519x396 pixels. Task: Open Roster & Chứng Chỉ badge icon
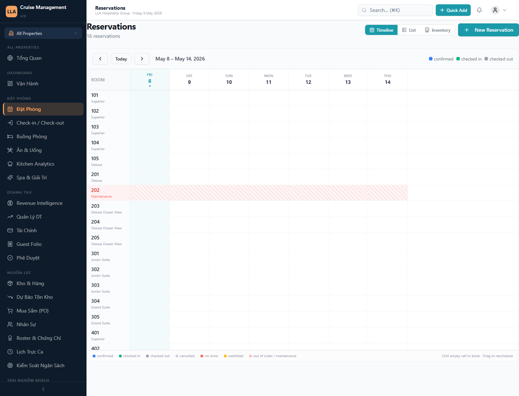pos(10,338)
